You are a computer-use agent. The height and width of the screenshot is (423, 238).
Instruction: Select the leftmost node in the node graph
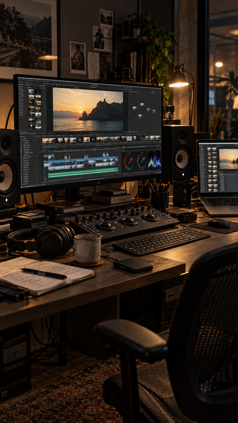click(134, 108)
